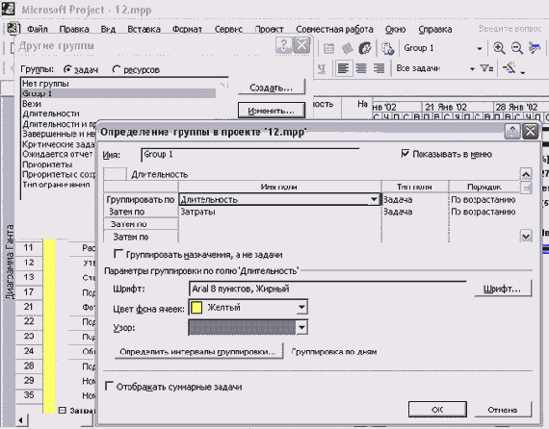Open the 'Длительность' field name dropdown
Screen dimensions: 549x429
[x=374, y=200]
